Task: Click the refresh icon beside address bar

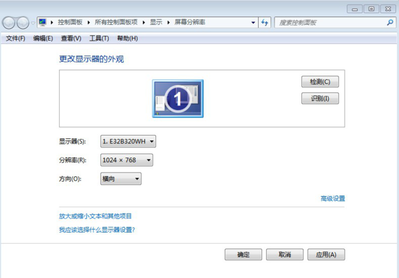Action: coord(265,23)
